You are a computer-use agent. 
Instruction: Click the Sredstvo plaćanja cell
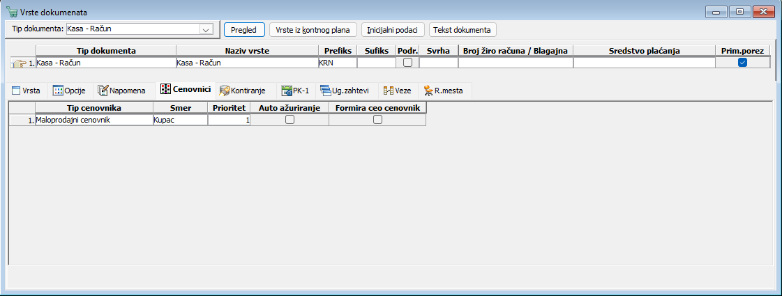click(x=645, y=63)
